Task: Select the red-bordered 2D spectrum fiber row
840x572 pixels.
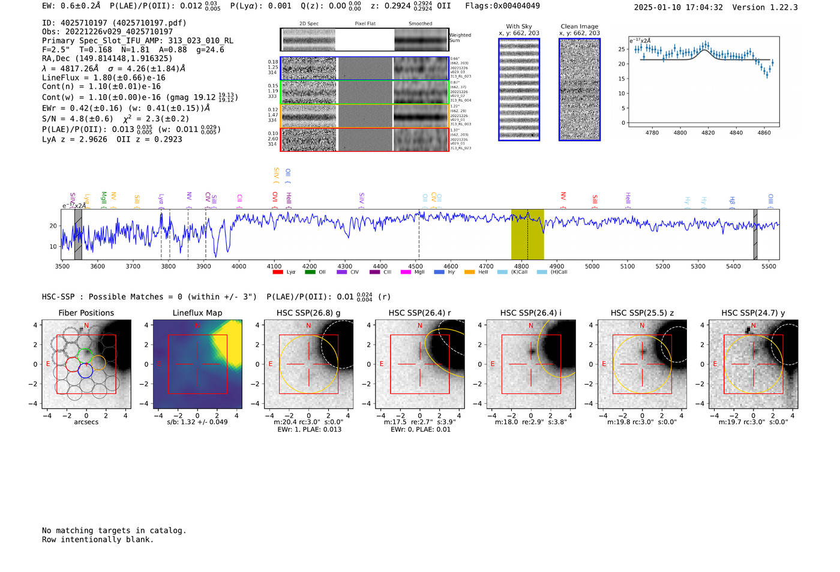Action: click(x=365, y=139)
